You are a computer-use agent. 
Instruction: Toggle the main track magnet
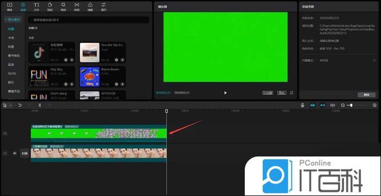point(313,106)
